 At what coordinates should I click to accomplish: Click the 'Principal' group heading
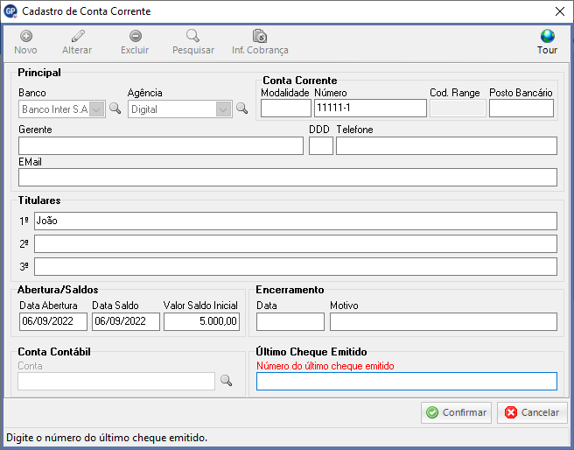(39, 73)
